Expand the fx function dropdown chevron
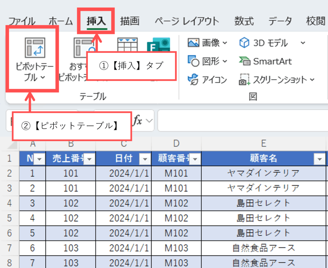 tap(149, 121)
